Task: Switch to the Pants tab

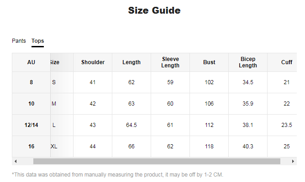Action: pyautogui.click(x=19, y=41)
